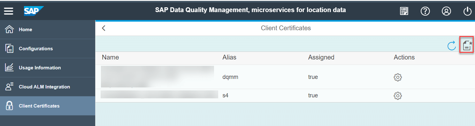Refresh the client certificates list
The height and width of the screenshot is (126, 475).
451,45
